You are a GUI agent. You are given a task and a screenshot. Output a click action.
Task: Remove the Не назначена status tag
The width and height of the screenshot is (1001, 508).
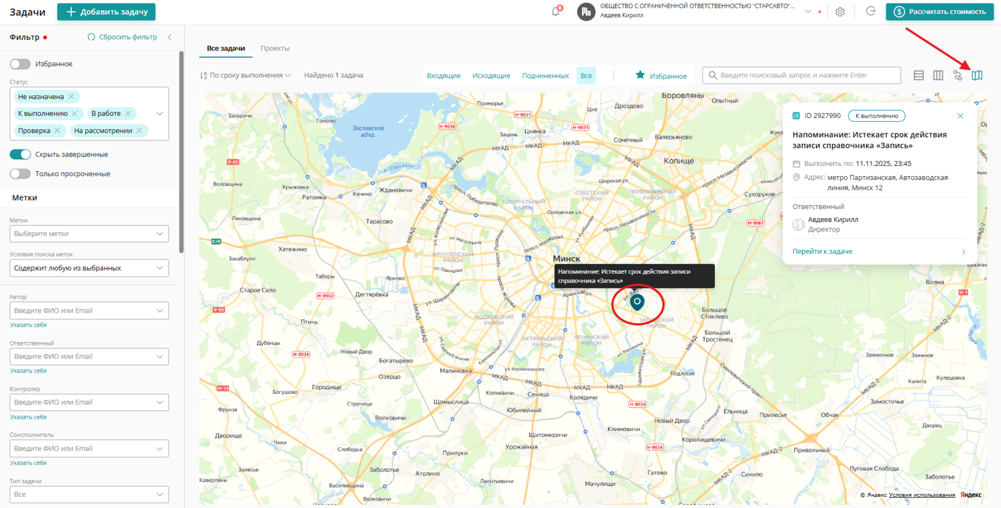[71, 96]
